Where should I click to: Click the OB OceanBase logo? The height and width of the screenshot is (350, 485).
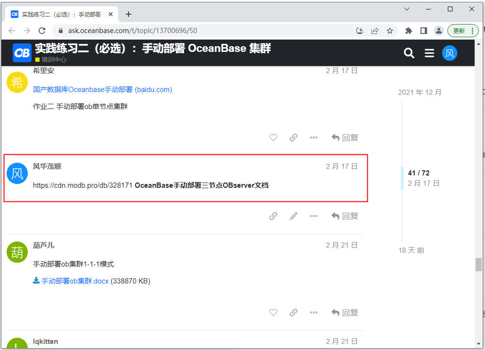[x=22, y=53]
